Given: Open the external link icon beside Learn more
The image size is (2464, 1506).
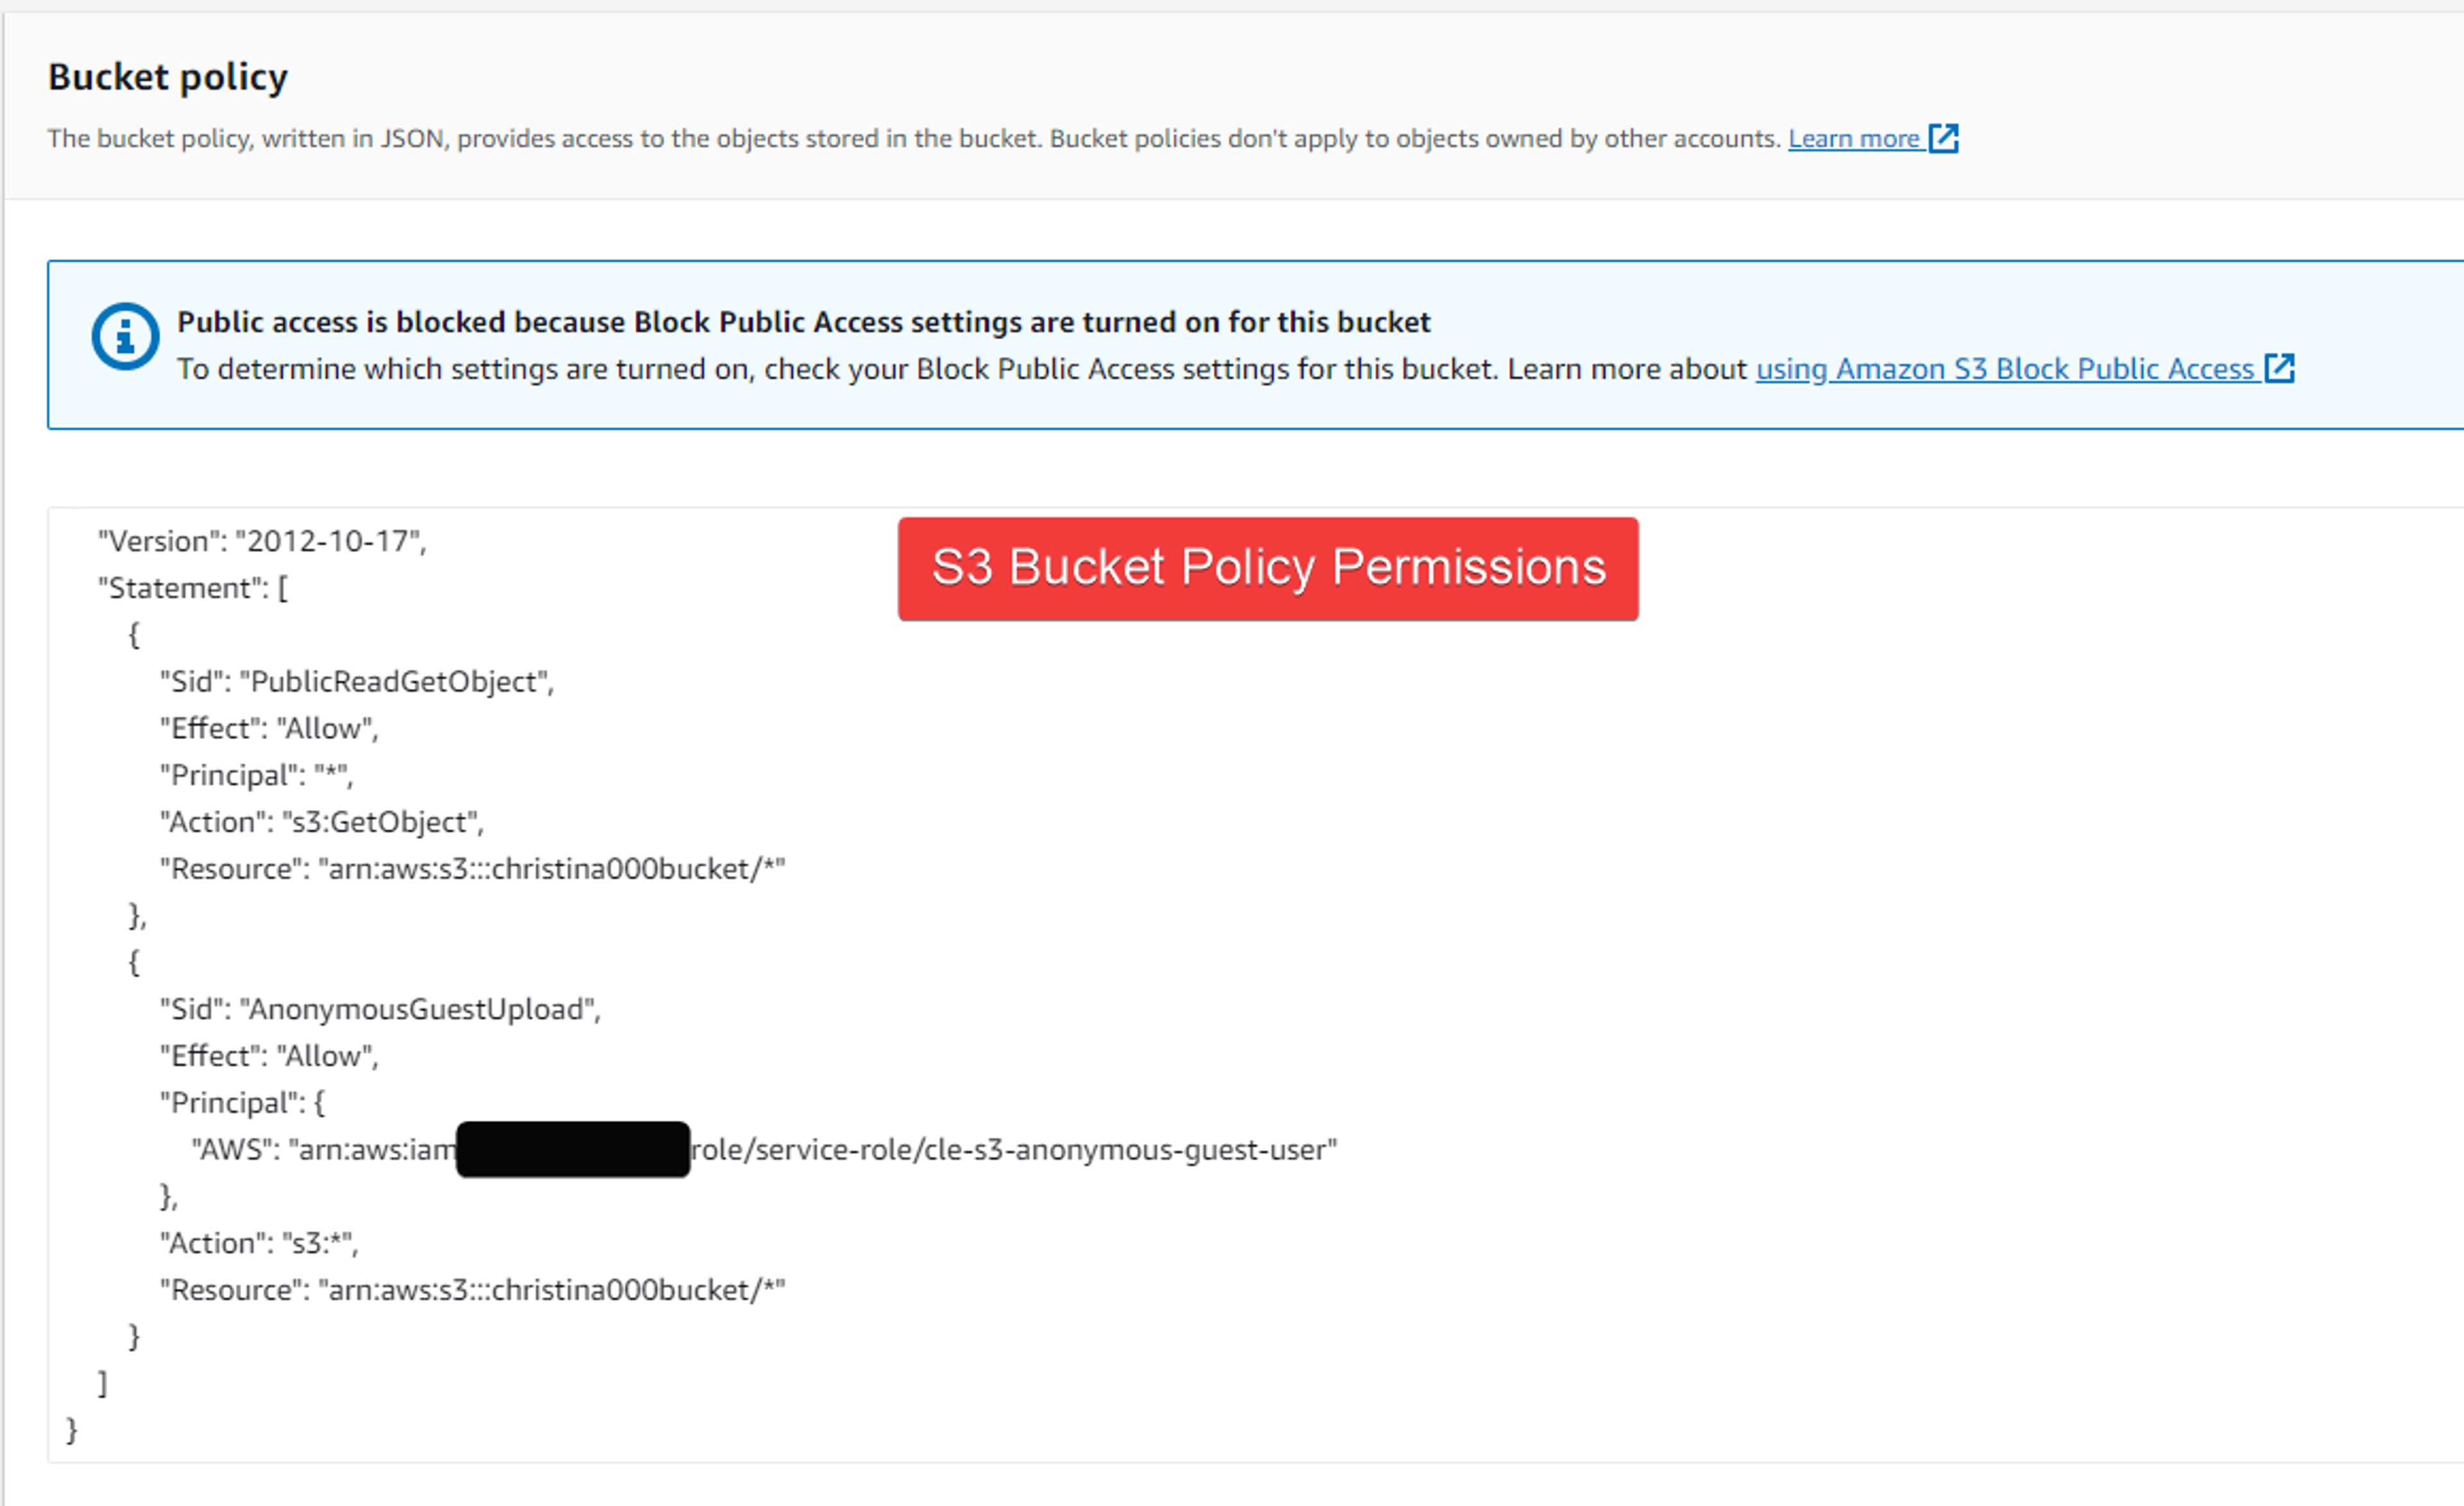Looking at the screenshot, I should coord(1943,138).
